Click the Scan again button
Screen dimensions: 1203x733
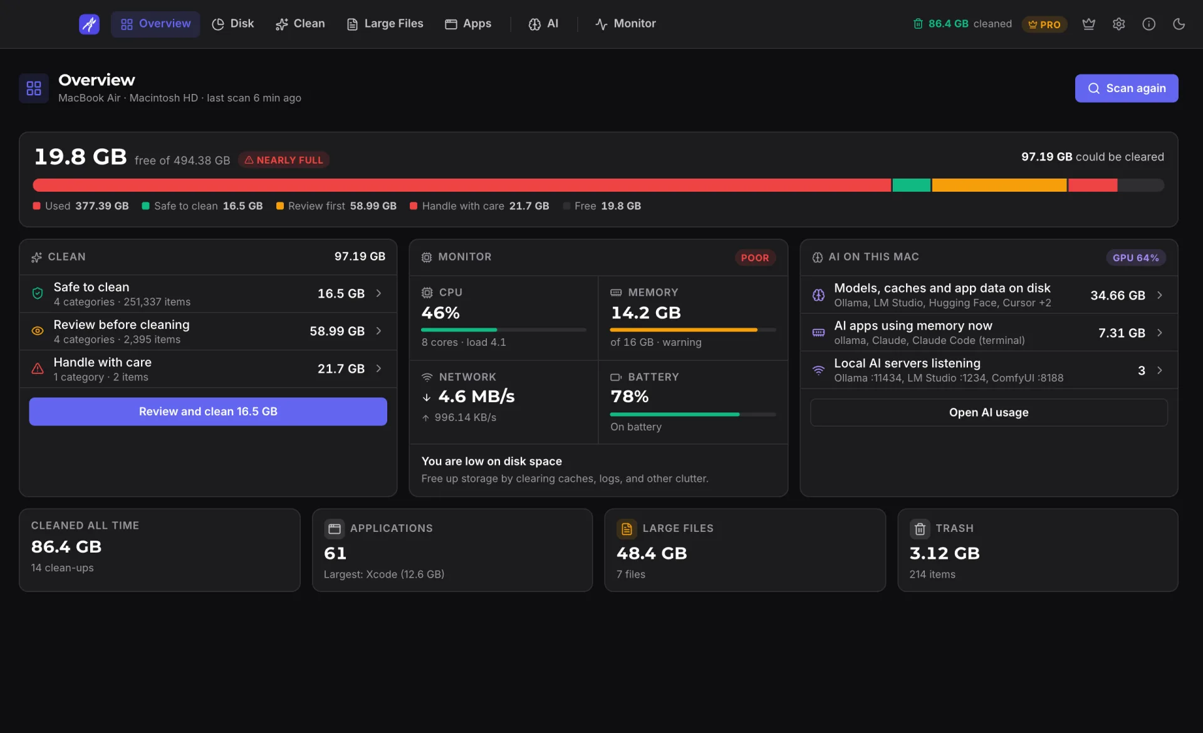pyautogui.click(x=1127, y=88)
